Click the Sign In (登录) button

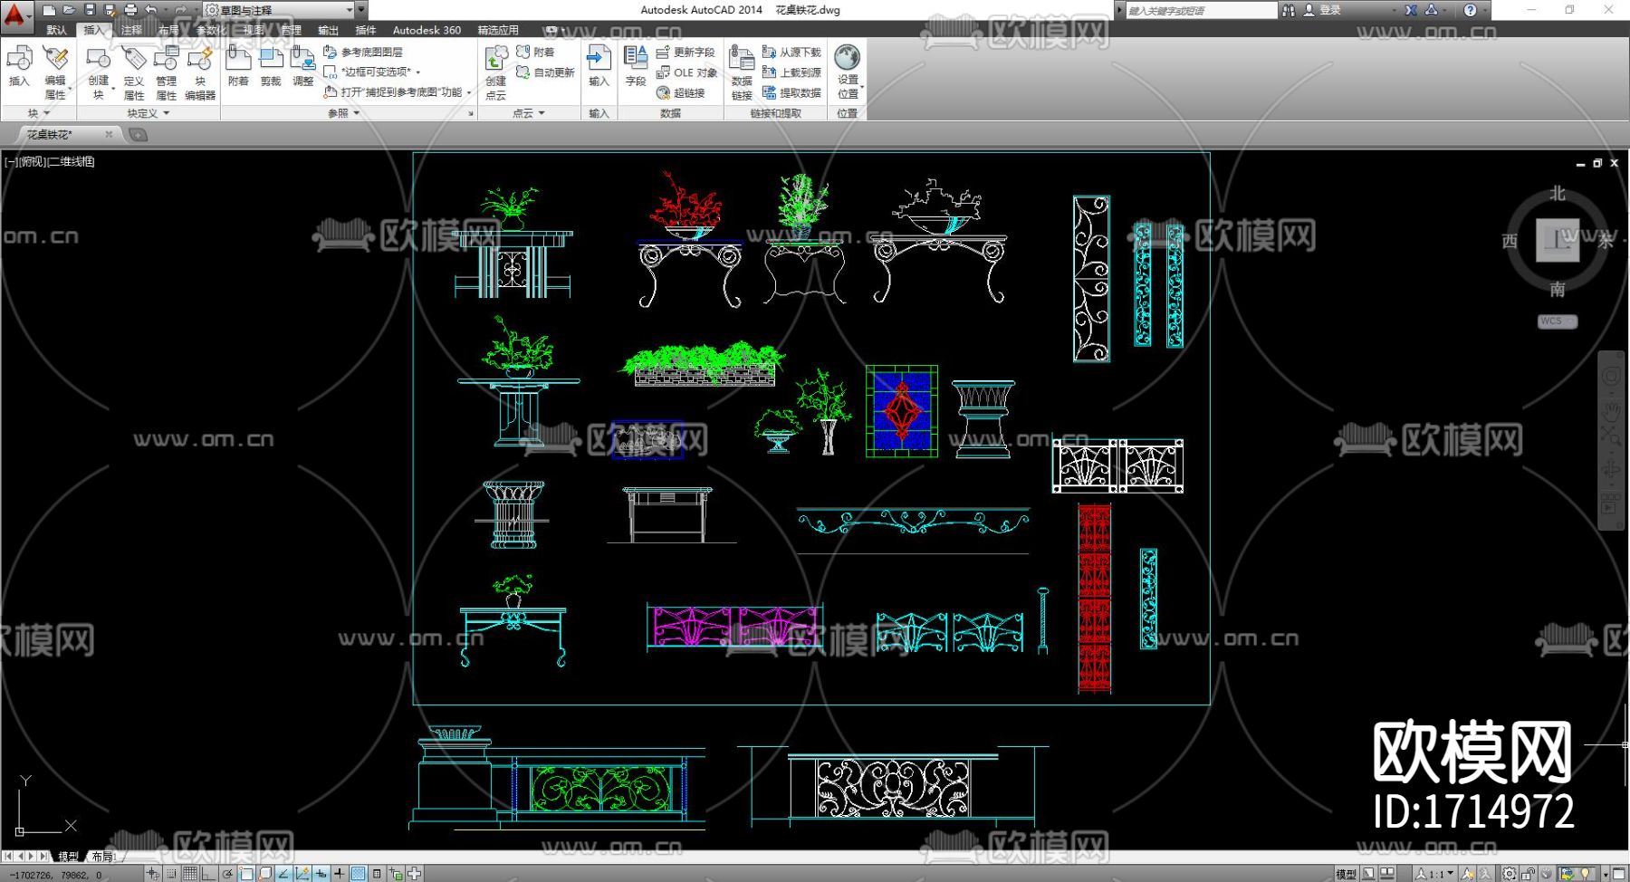1323,10
